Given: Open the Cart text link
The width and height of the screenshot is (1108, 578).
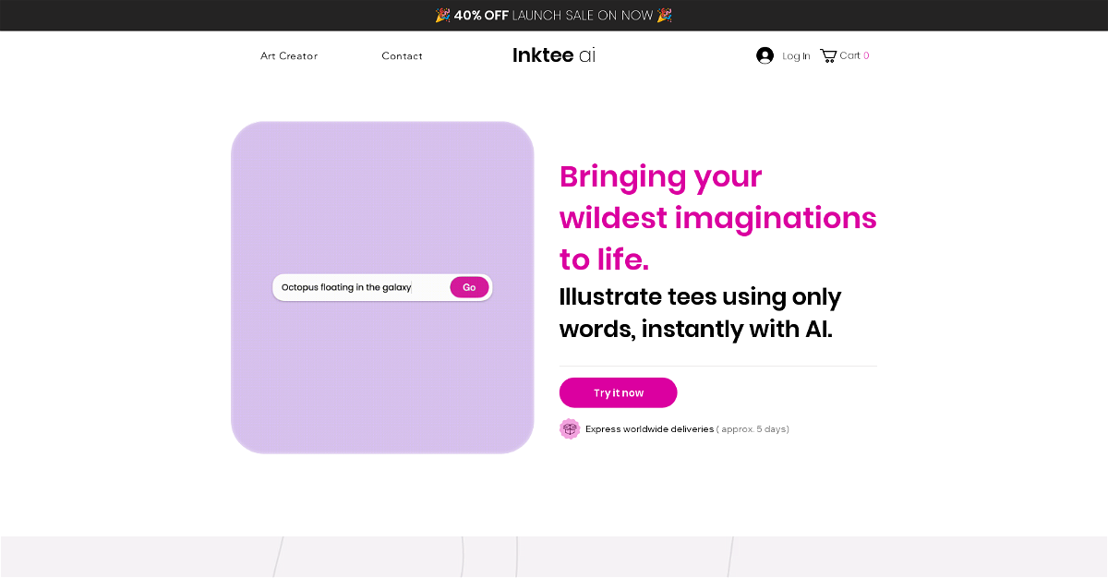Looking at the screenshot, I should coord(849,55).
